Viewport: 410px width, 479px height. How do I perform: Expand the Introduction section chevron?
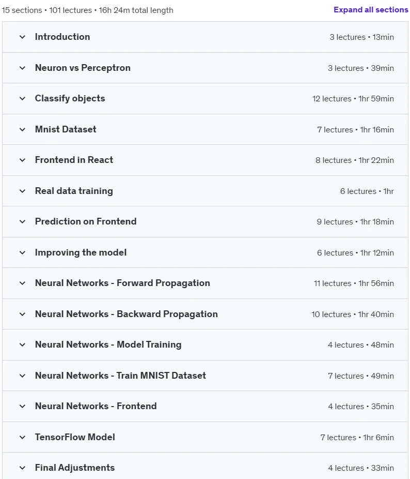(x=22, y=37)
